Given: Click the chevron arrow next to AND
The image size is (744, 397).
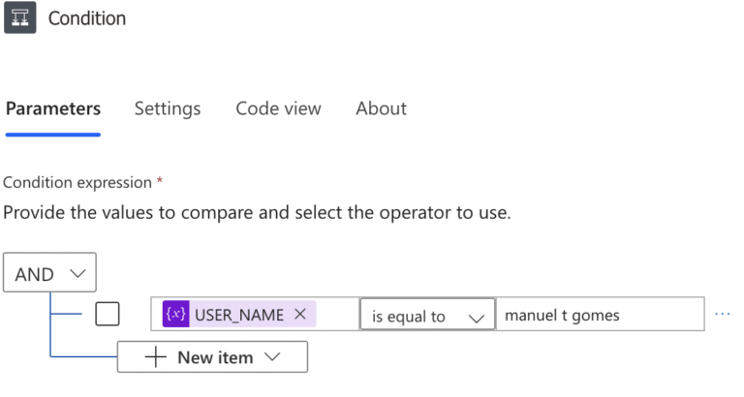Looking at the screenshot, I should [78, 274].
